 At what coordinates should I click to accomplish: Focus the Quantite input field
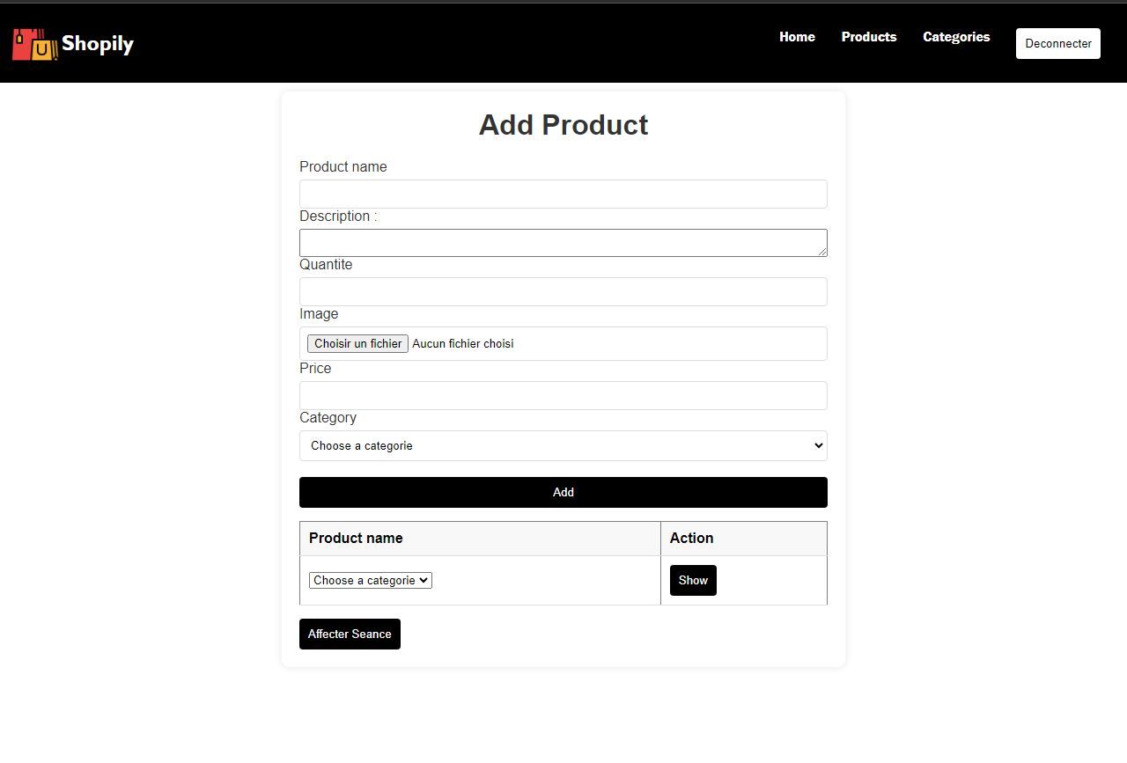point(563,292)
